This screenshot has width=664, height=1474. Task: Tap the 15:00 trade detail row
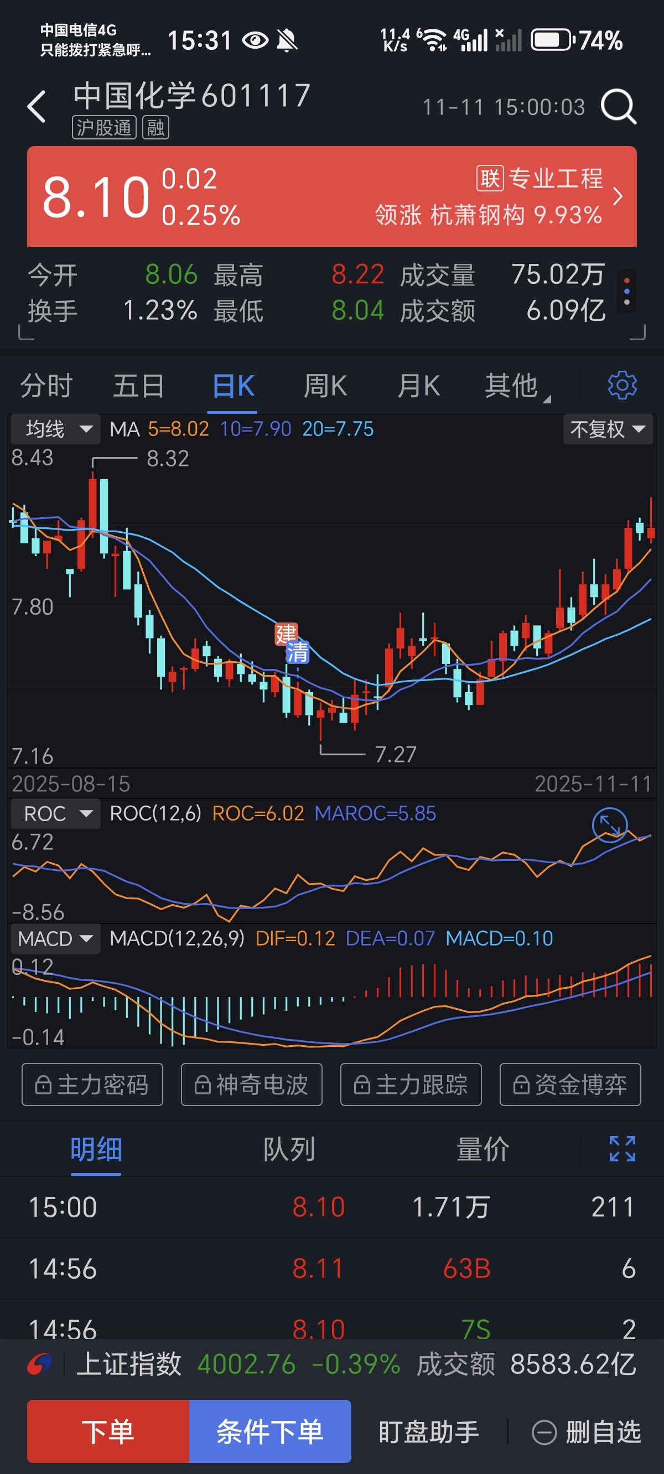[x=332, y=1207]
